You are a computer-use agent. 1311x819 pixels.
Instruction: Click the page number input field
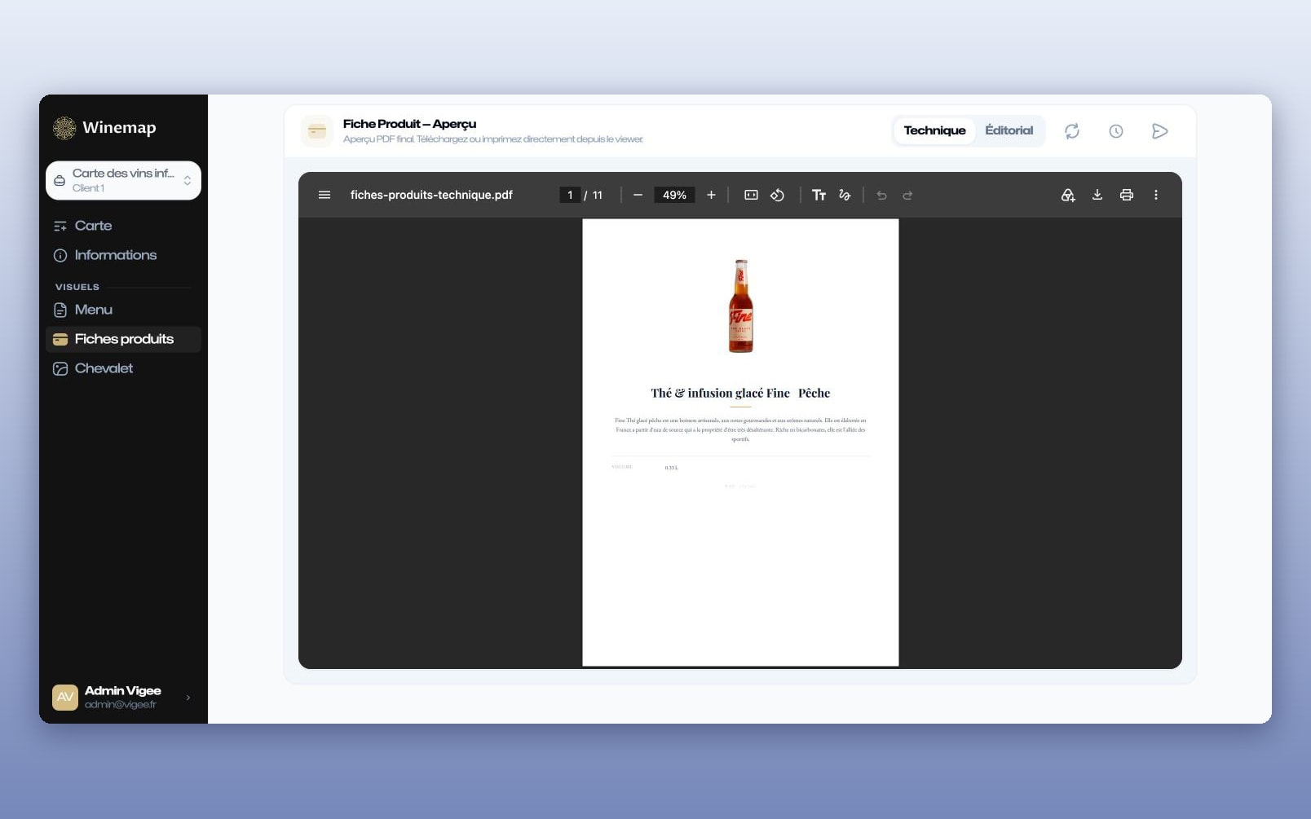coord(570,195)
